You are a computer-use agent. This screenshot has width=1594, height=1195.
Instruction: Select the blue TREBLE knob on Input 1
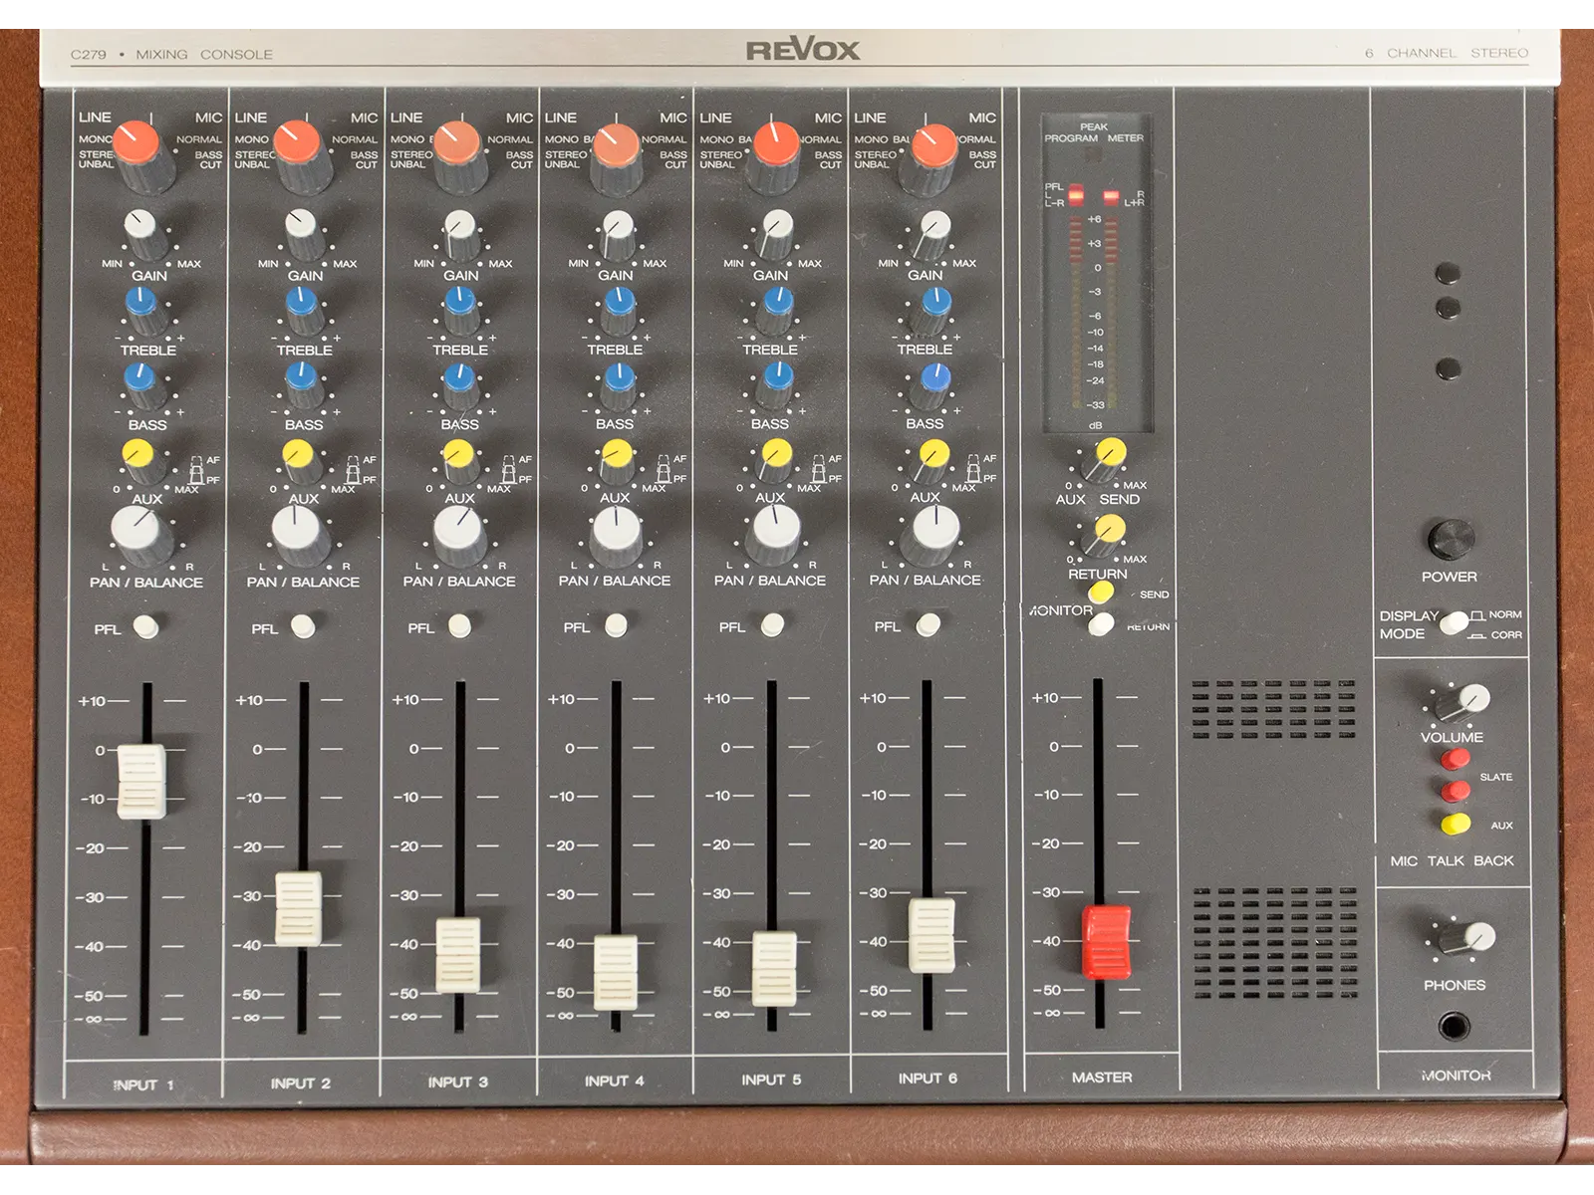point(143,310)
